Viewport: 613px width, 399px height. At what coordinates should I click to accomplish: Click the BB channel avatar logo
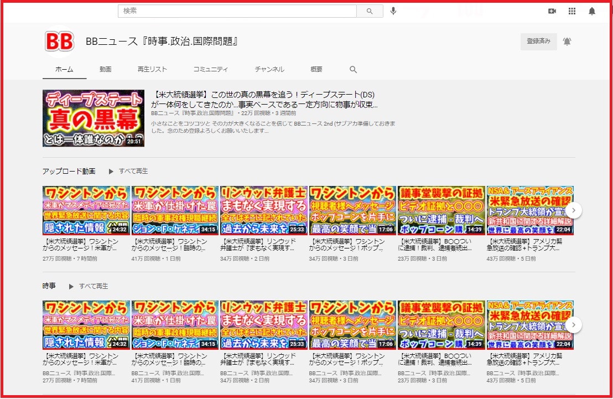59,41
